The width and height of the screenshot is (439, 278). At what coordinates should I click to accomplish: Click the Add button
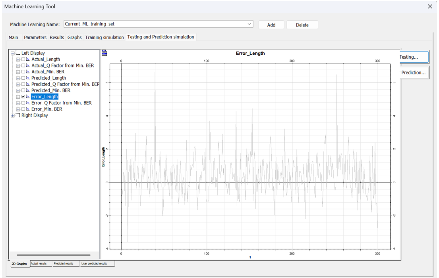271,25
